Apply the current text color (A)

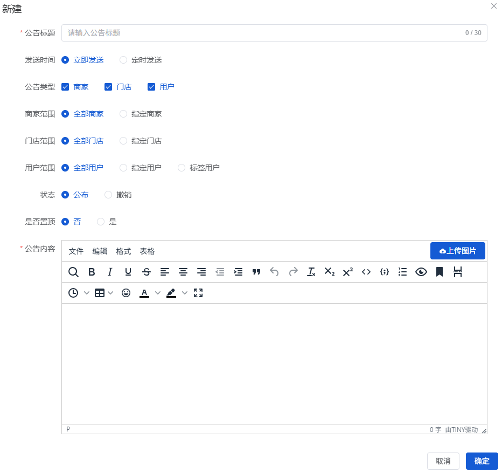pos(144,293)
